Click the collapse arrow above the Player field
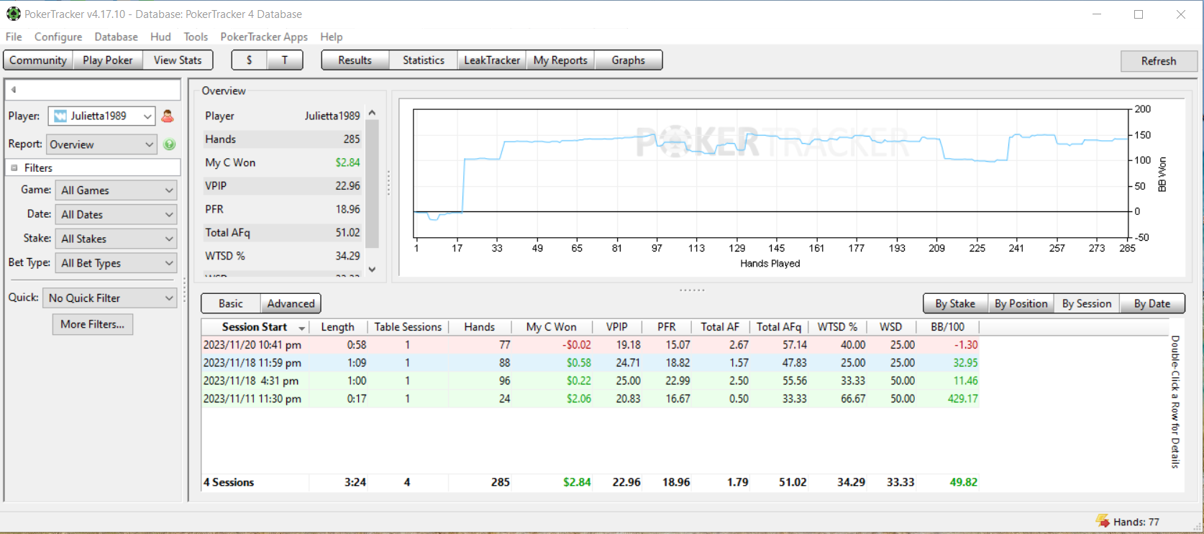The height and width of the screenshot is (534, 1204). [x=13, y=90]
